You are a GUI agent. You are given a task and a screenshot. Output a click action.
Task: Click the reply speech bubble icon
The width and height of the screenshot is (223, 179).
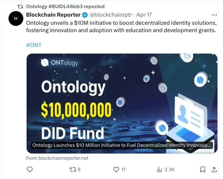[30, 169]
